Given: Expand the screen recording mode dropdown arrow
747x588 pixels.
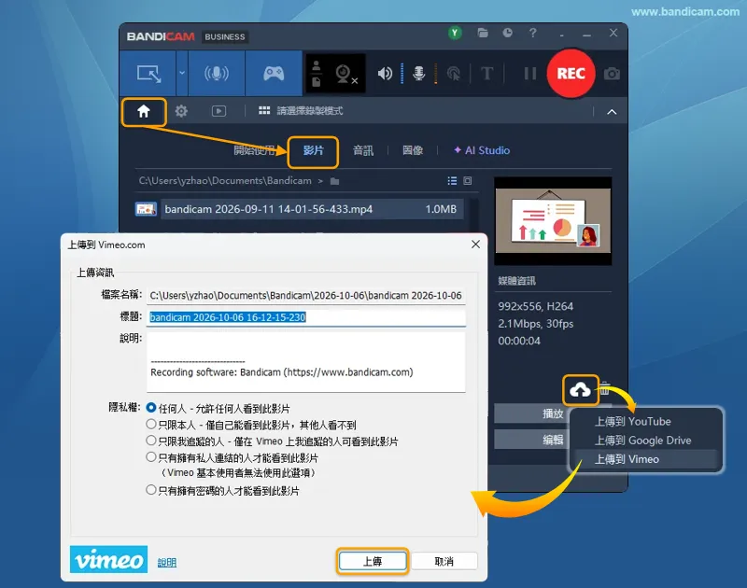Looking at the screenshot, I should pyautogui.click(x=182, y=74).
